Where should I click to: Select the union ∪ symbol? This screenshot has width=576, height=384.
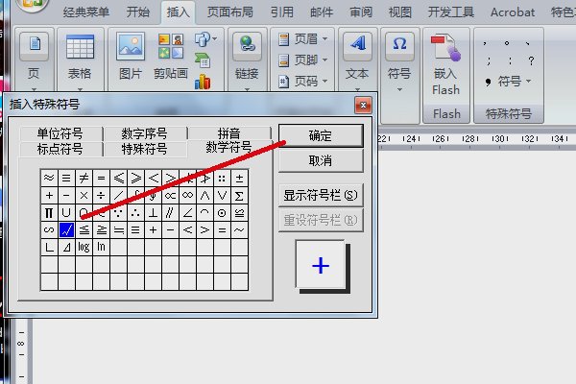pos(66,213)
